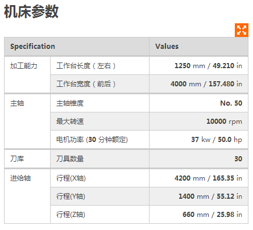Click the orange expand table icon

242,30
